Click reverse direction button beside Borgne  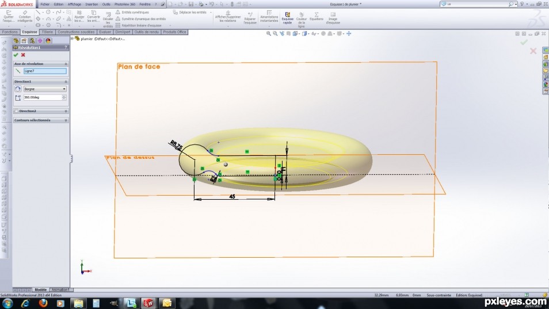[18, 89]
